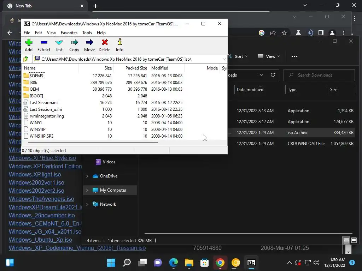Select the Move tool in 7-Zip
This screenshot has height=271, width=362.
pos(89,46)
